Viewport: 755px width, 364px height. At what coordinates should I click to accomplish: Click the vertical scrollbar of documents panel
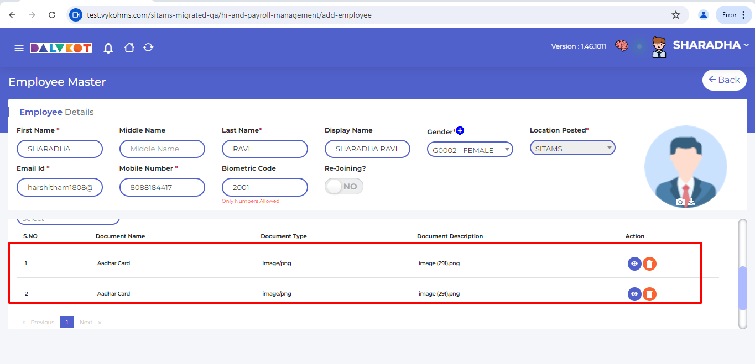click(742, 287)
